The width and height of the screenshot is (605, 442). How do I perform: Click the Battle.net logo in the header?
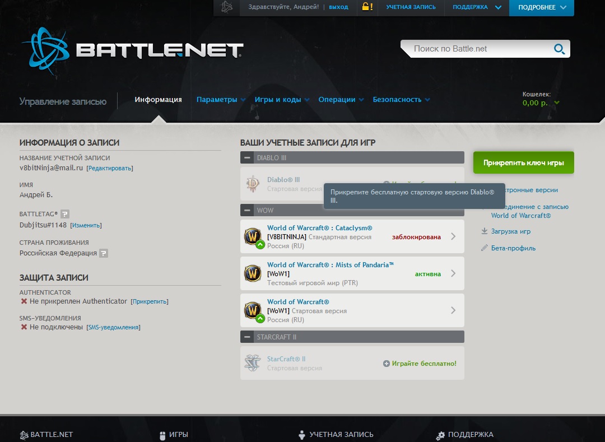(132, 50)
